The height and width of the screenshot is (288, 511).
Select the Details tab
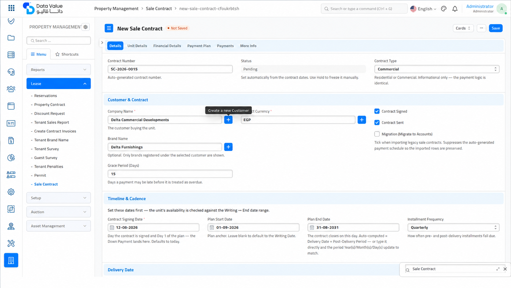coord(115,46)
